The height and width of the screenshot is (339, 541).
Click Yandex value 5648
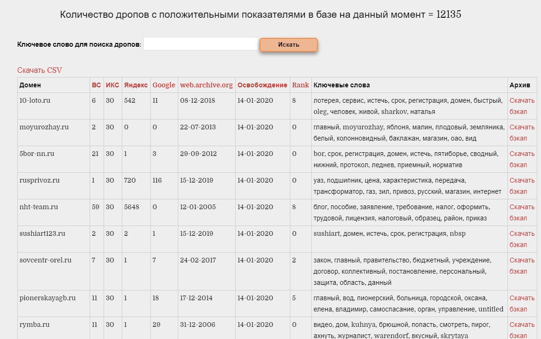(x=132, y=207)
